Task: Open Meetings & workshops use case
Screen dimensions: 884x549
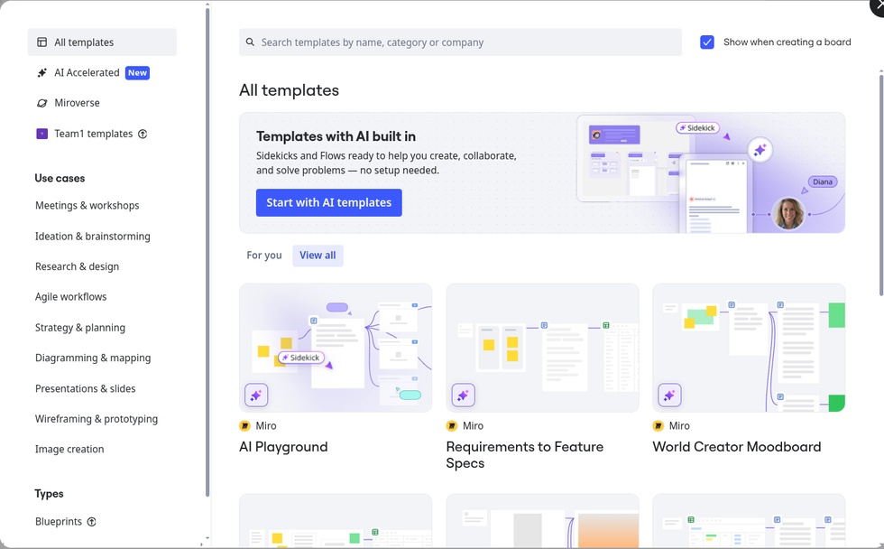Action: [x=87, y=206]
